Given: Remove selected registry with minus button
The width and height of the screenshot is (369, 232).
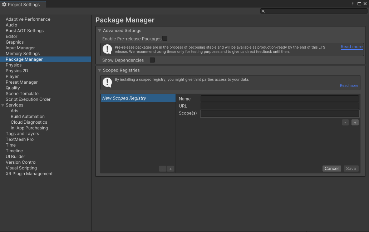Looking at the screenshot, I should coord(163,169).
